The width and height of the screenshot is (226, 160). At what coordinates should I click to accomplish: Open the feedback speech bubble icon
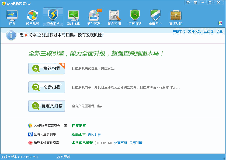click(x=188, y=2)
